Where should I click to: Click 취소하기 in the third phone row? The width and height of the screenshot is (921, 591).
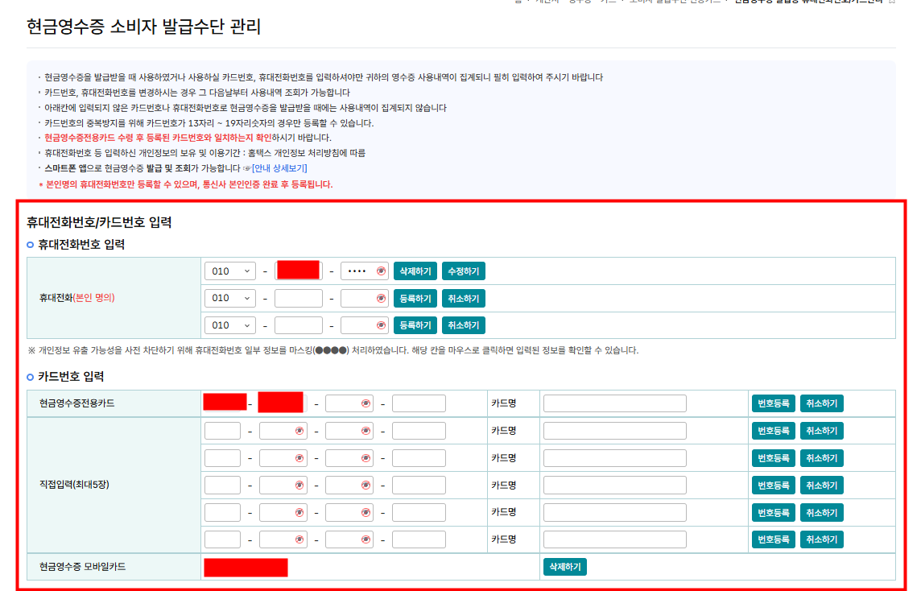tap(464, 325)
